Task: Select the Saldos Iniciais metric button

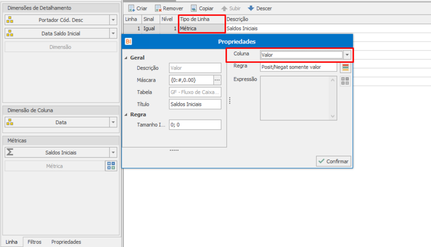Action: 61,152
